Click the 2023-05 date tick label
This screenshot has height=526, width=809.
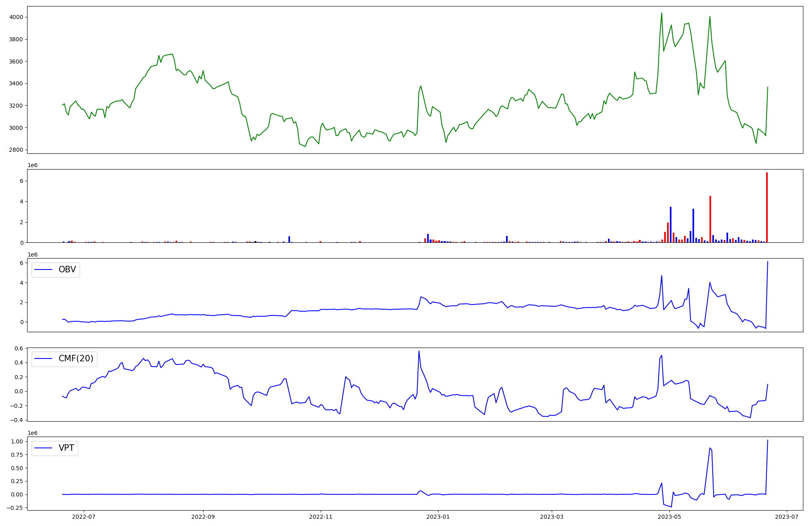669,517
